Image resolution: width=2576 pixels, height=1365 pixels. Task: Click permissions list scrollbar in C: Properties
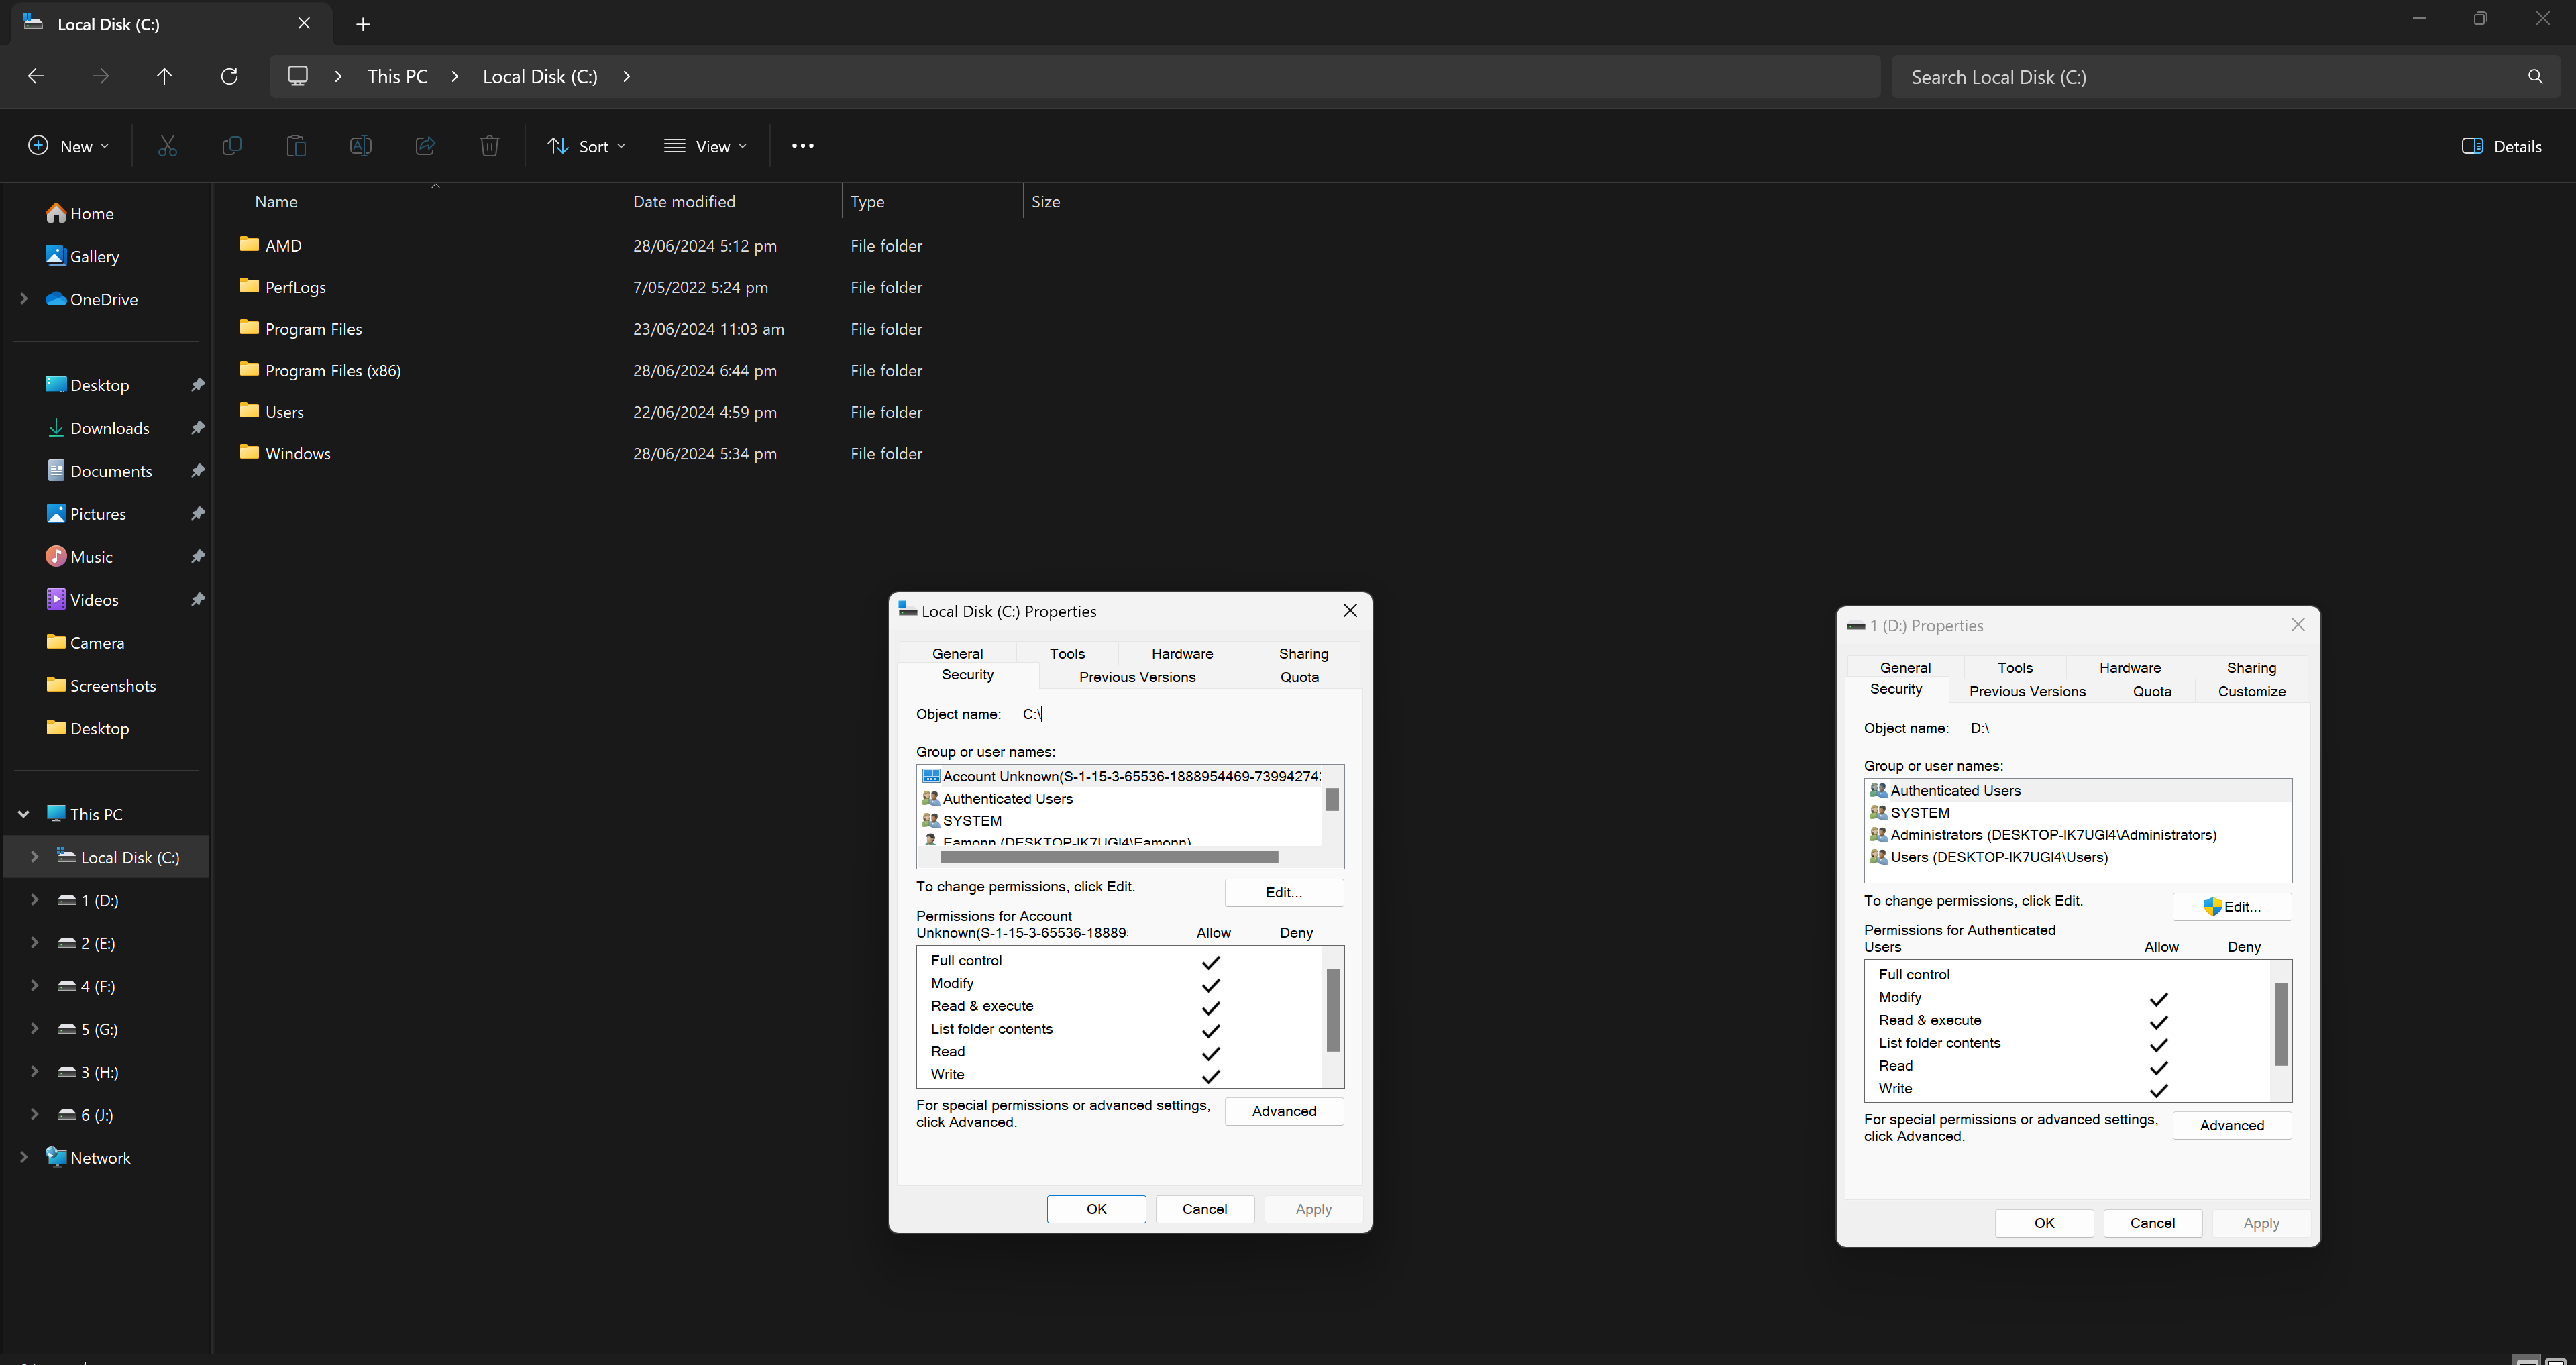pos(1333,1009)
